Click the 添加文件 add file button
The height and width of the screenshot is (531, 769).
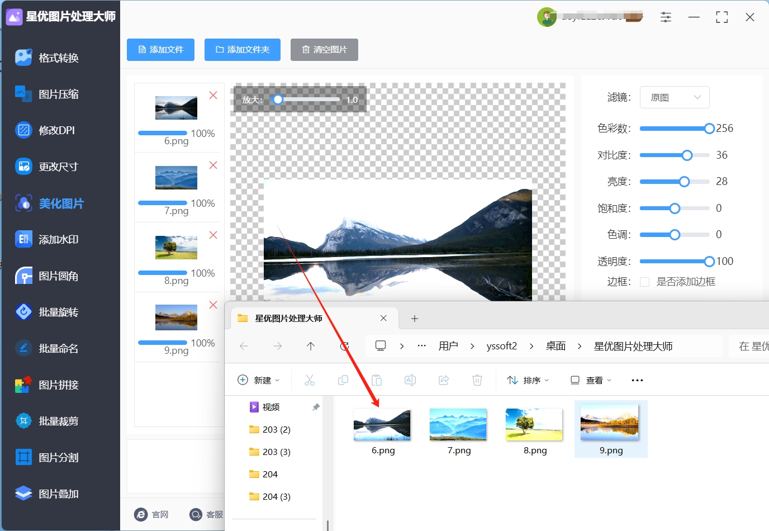pyautogui.click(x=160, y=50)
